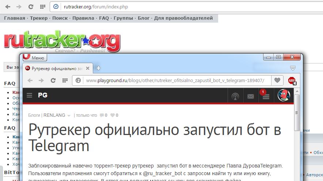The width and height of the screenshot is (323, 181).
Task: Open PG notifications list with badge 1
Action: (266, 95)
